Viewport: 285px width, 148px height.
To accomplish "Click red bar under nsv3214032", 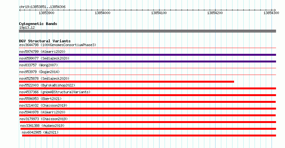I will point(147,109).
